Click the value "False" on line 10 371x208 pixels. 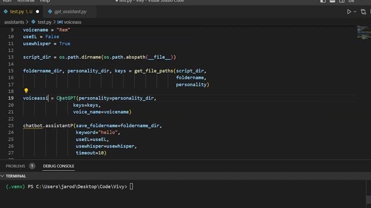click(52, 36)
